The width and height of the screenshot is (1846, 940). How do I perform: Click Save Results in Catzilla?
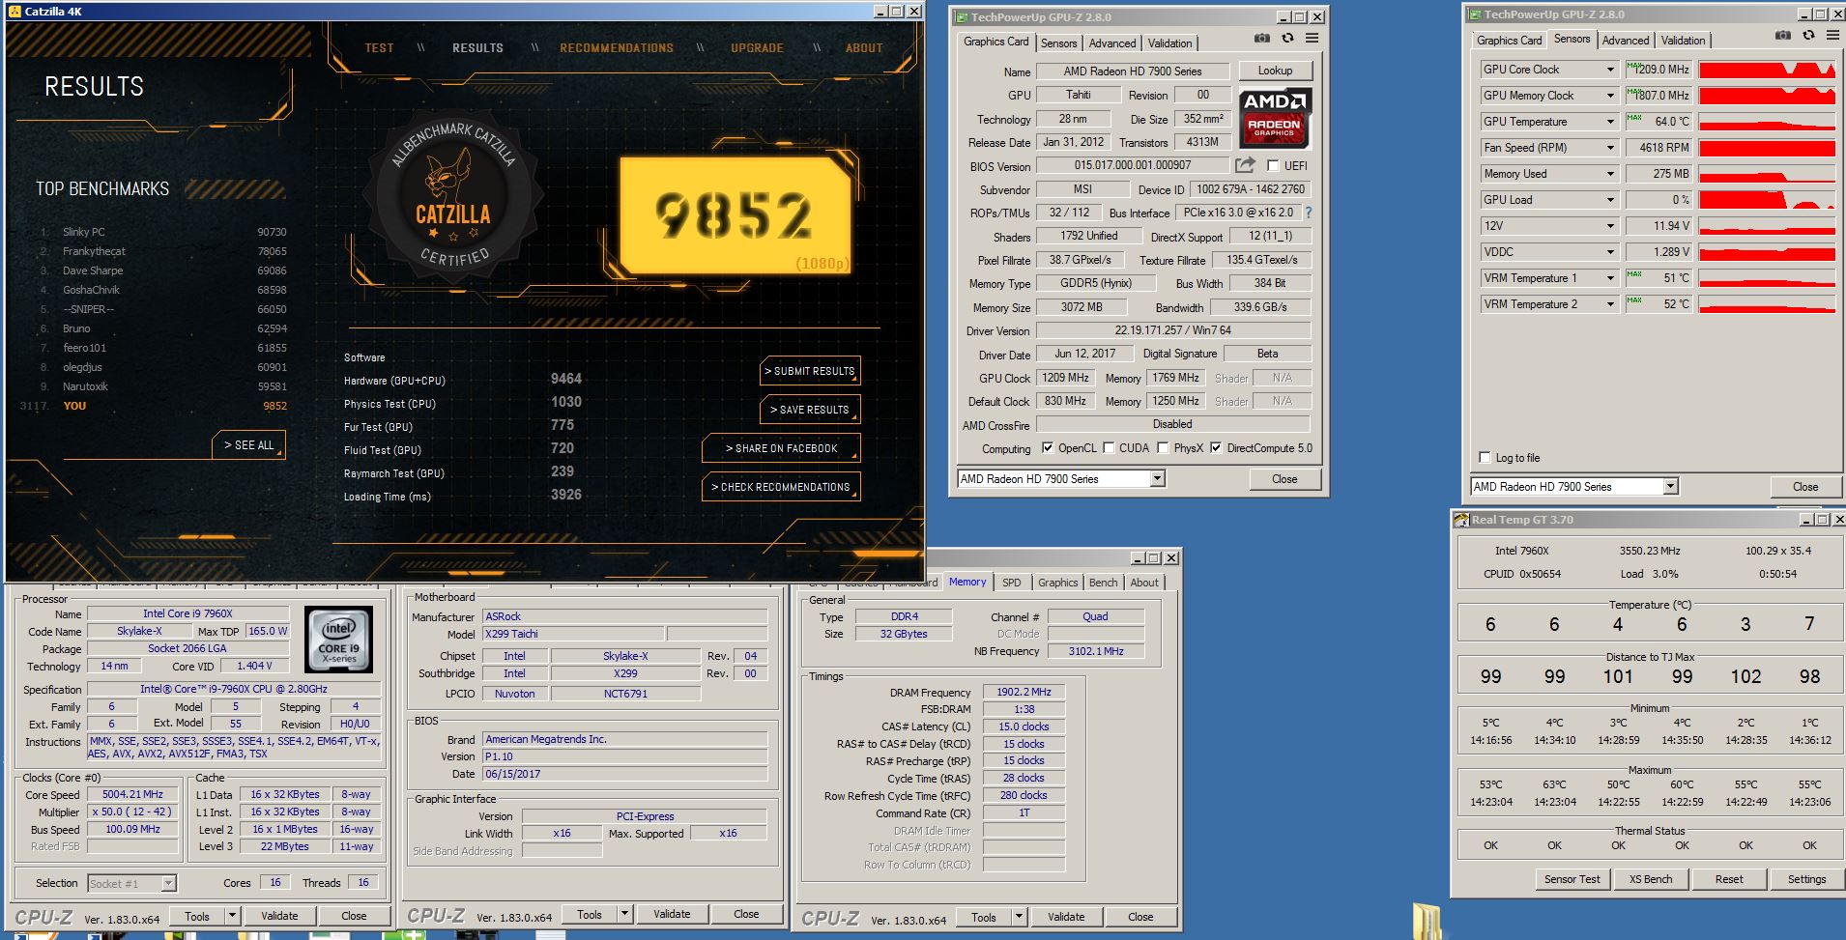(x=810, y=410)
